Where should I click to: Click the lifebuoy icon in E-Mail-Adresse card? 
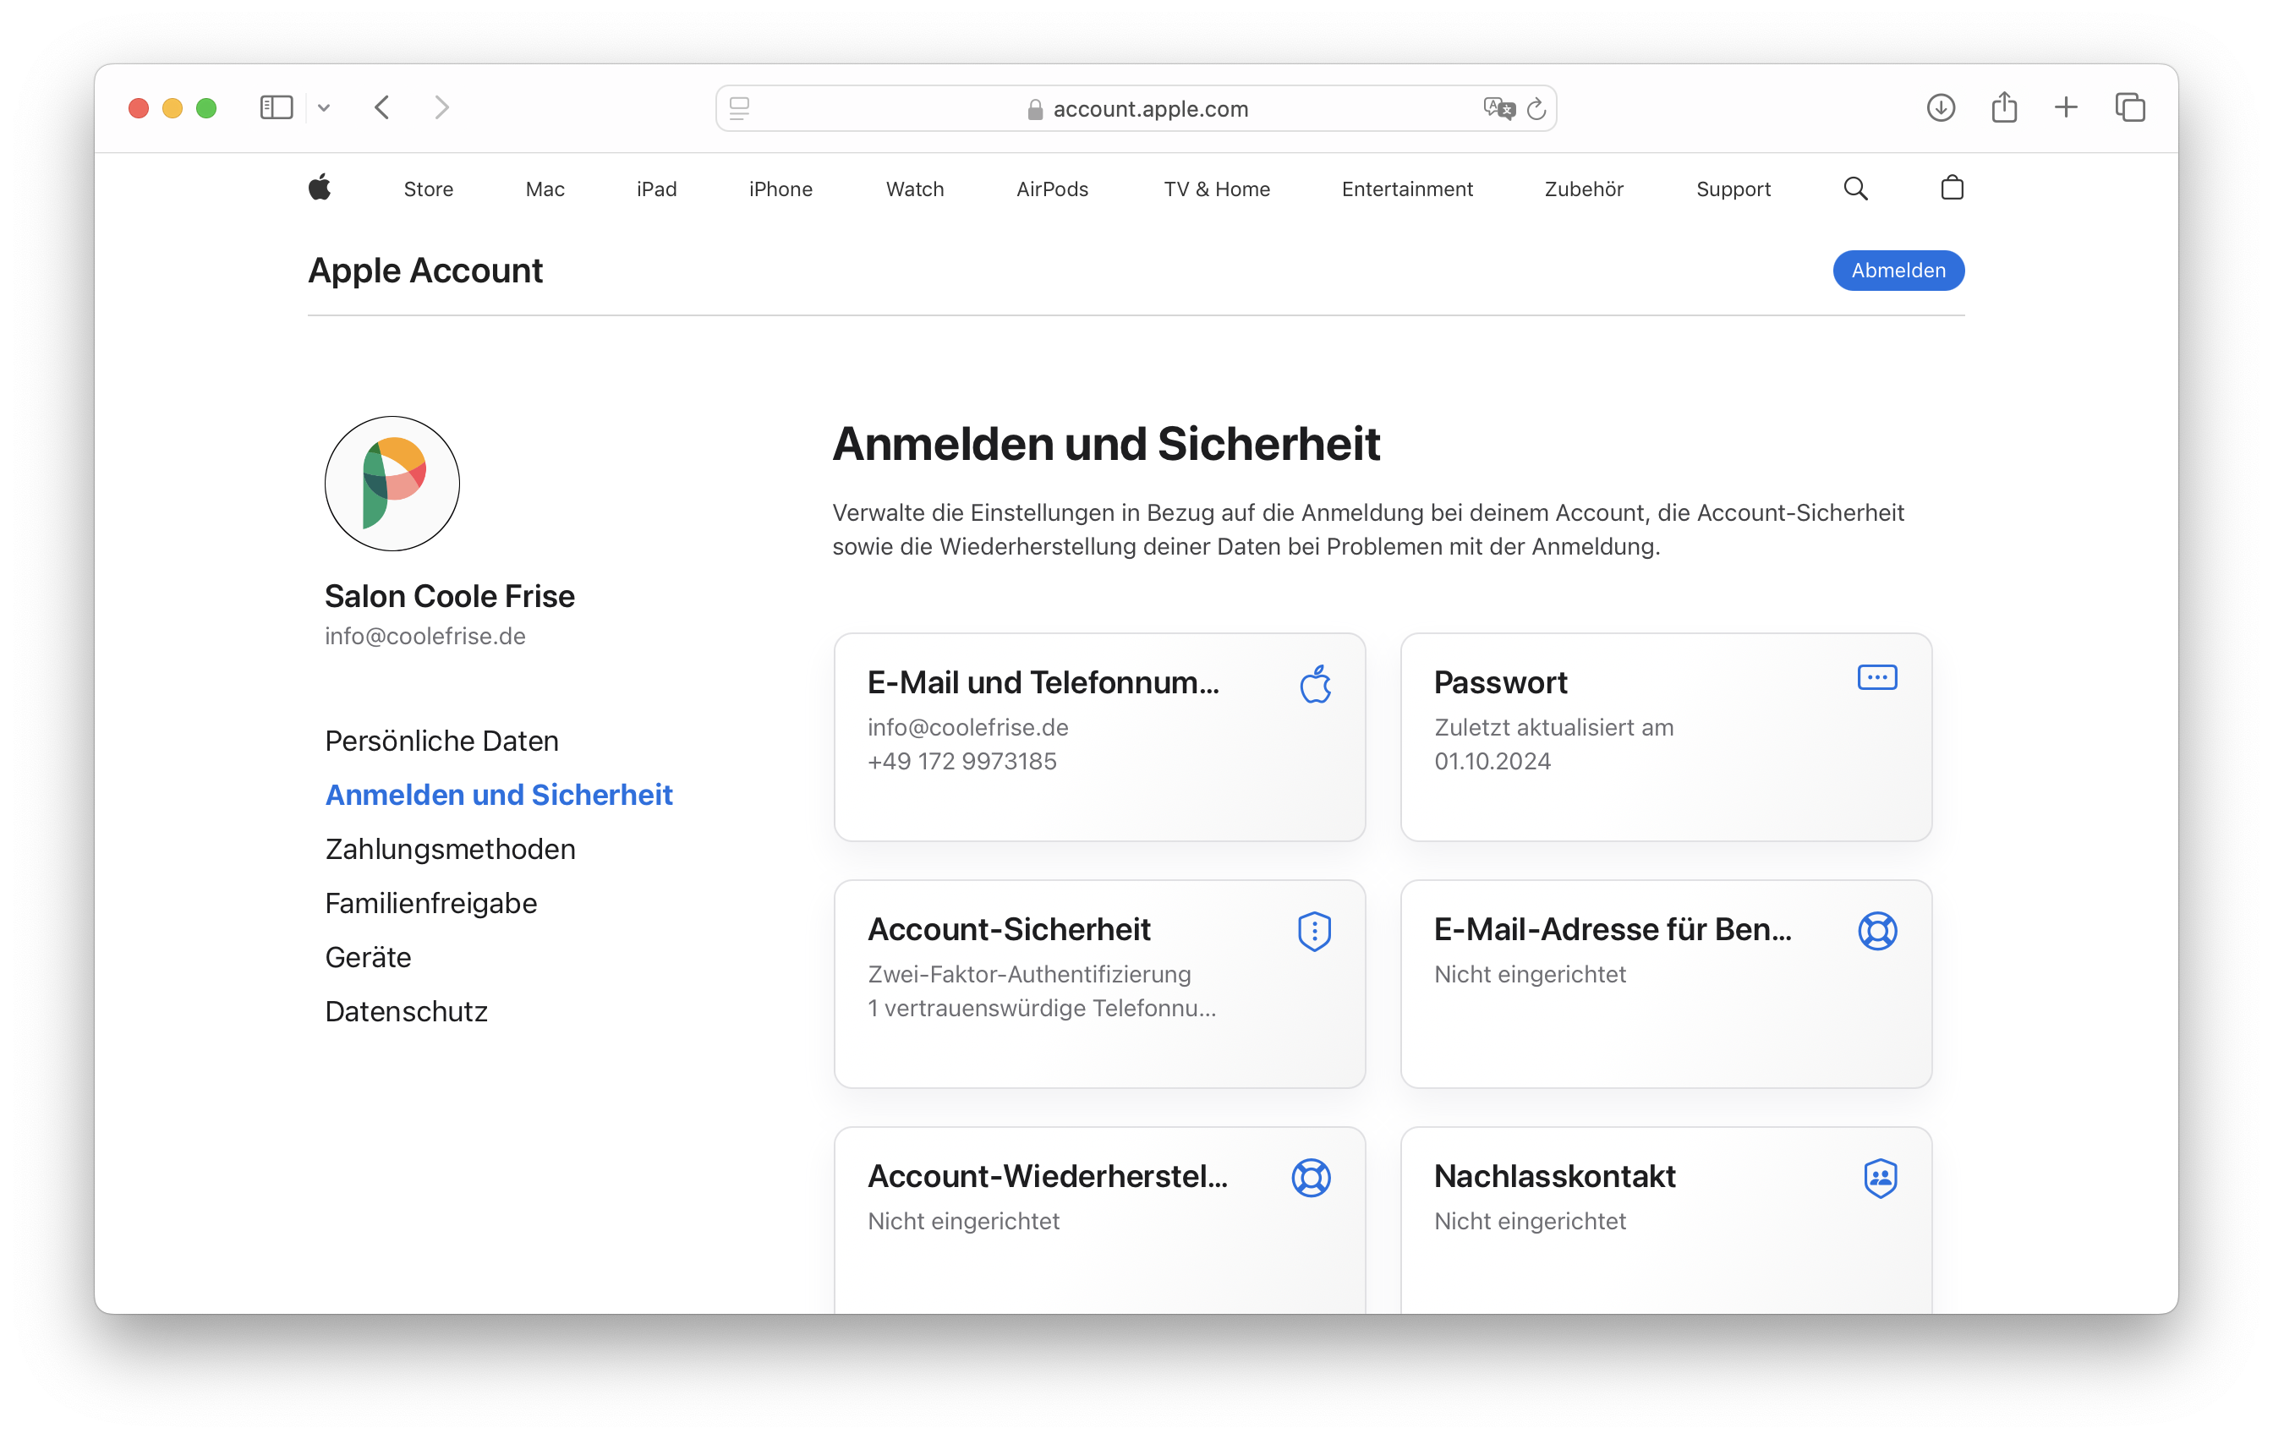(x=1876, y=930)
